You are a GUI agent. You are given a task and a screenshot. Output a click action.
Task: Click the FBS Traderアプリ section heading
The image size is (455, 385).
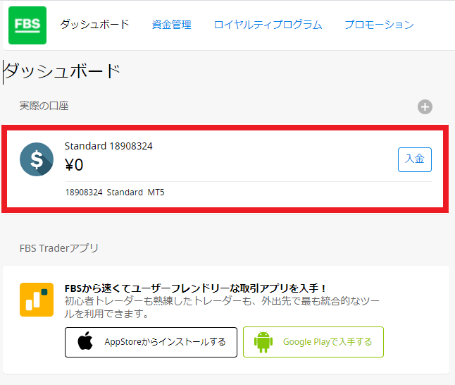[59, 248]
